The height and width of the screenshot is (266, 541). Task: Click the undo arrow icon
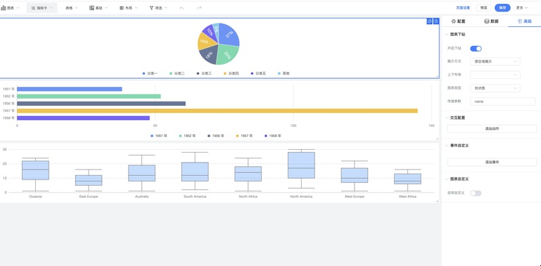point(182,7)
